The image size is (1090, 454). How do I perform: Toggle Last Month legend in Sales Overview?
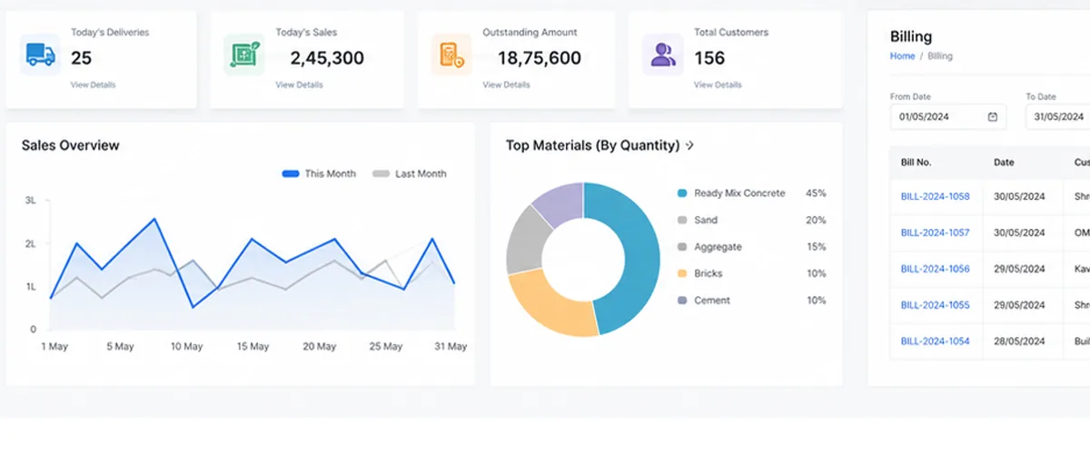410,173
